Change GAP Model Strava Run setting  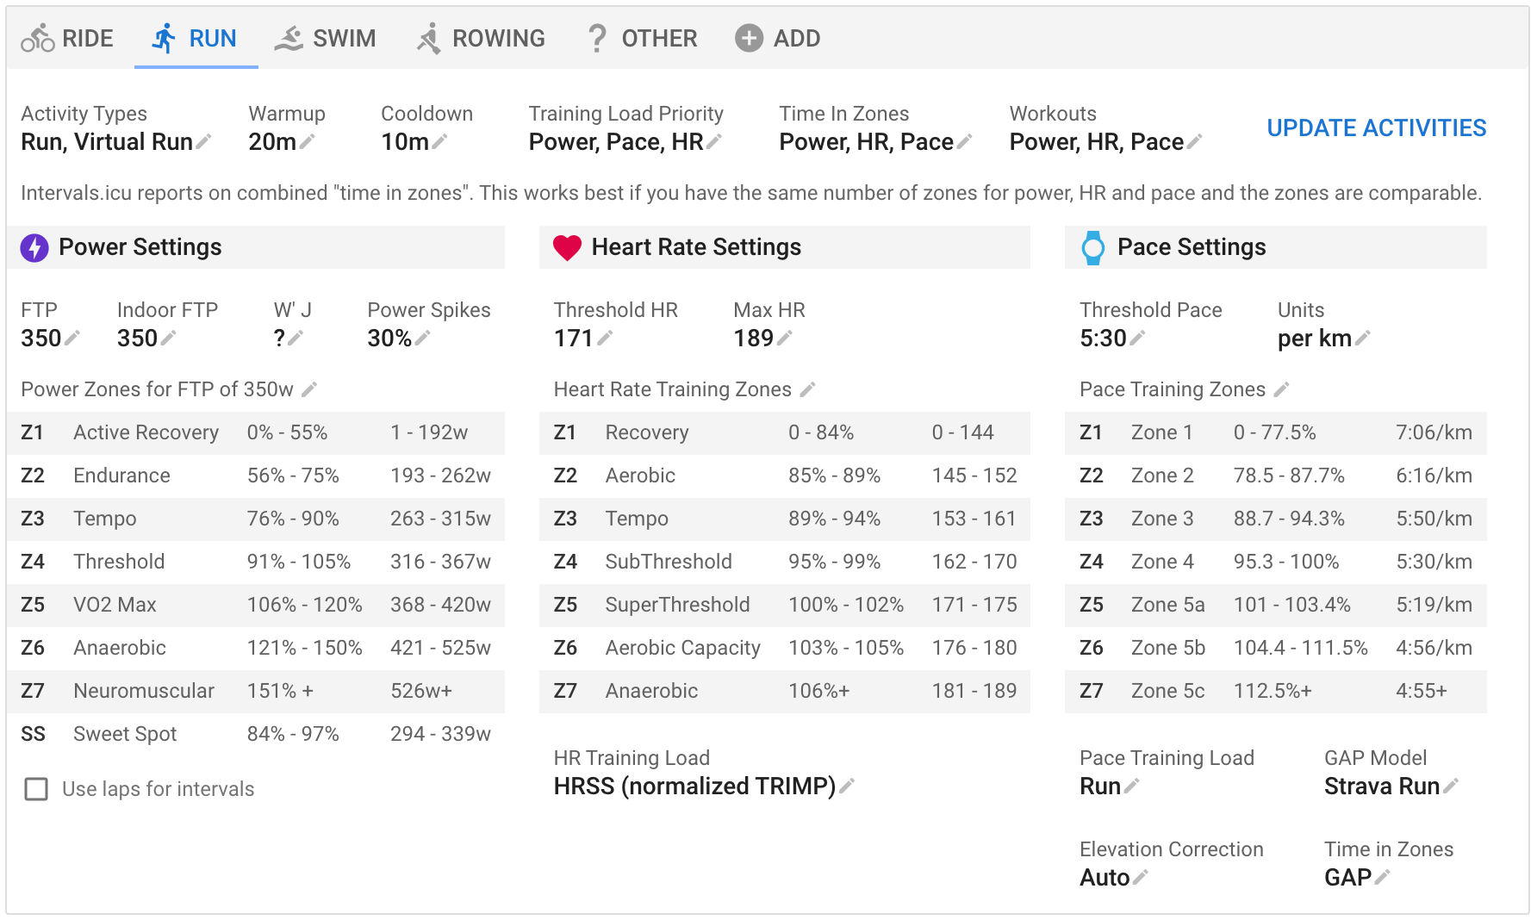click(x=1451, y=786)
